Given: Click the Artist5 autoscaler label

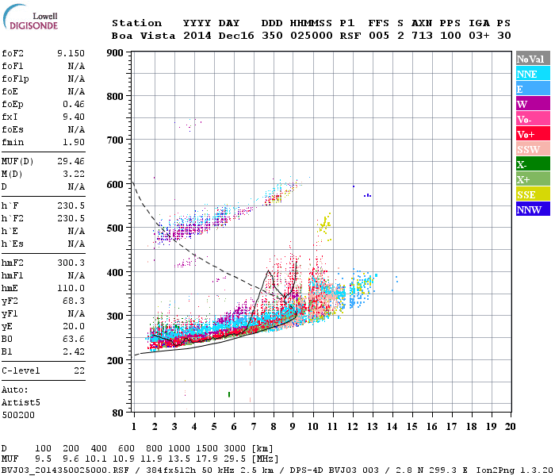Looking at the screenshot, I should [21, 403].
